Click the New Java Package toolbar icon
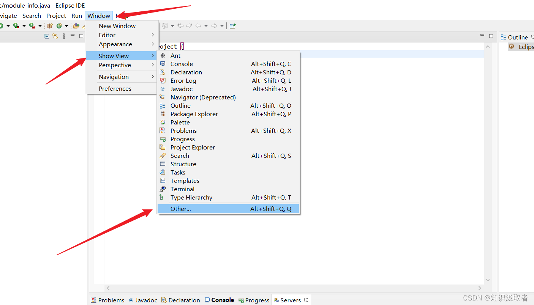534x305 pixels. click(x=50, y=26)
